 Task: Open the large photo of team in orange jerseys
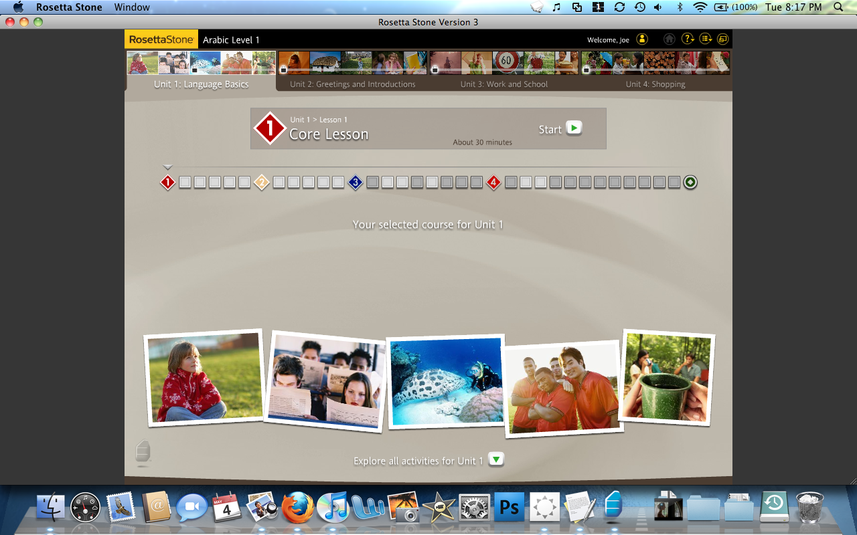[x=562, y=388]
